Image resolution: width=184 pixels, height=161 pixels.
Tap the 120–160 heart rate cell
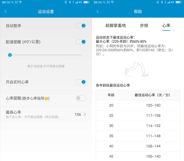(x=153, y=105)
